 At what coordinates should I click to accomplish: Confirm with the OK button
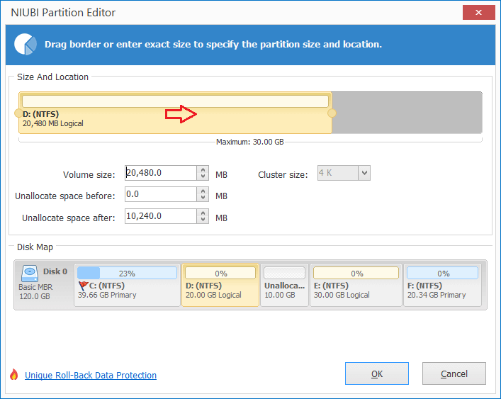tap(377, 373)
